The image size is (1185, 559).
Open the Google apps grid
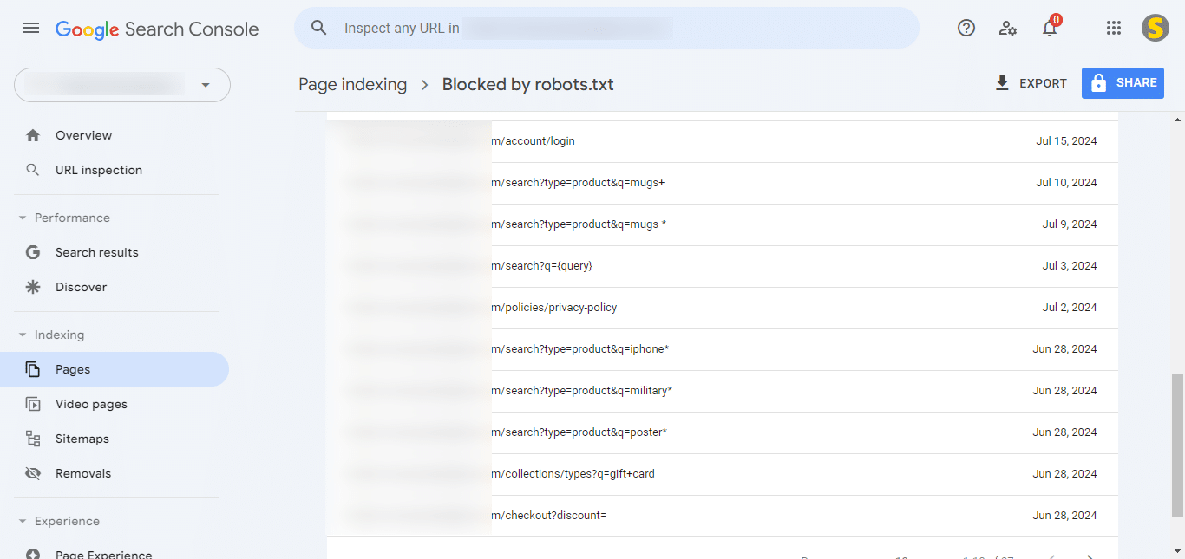click(x=1114, y=28)
